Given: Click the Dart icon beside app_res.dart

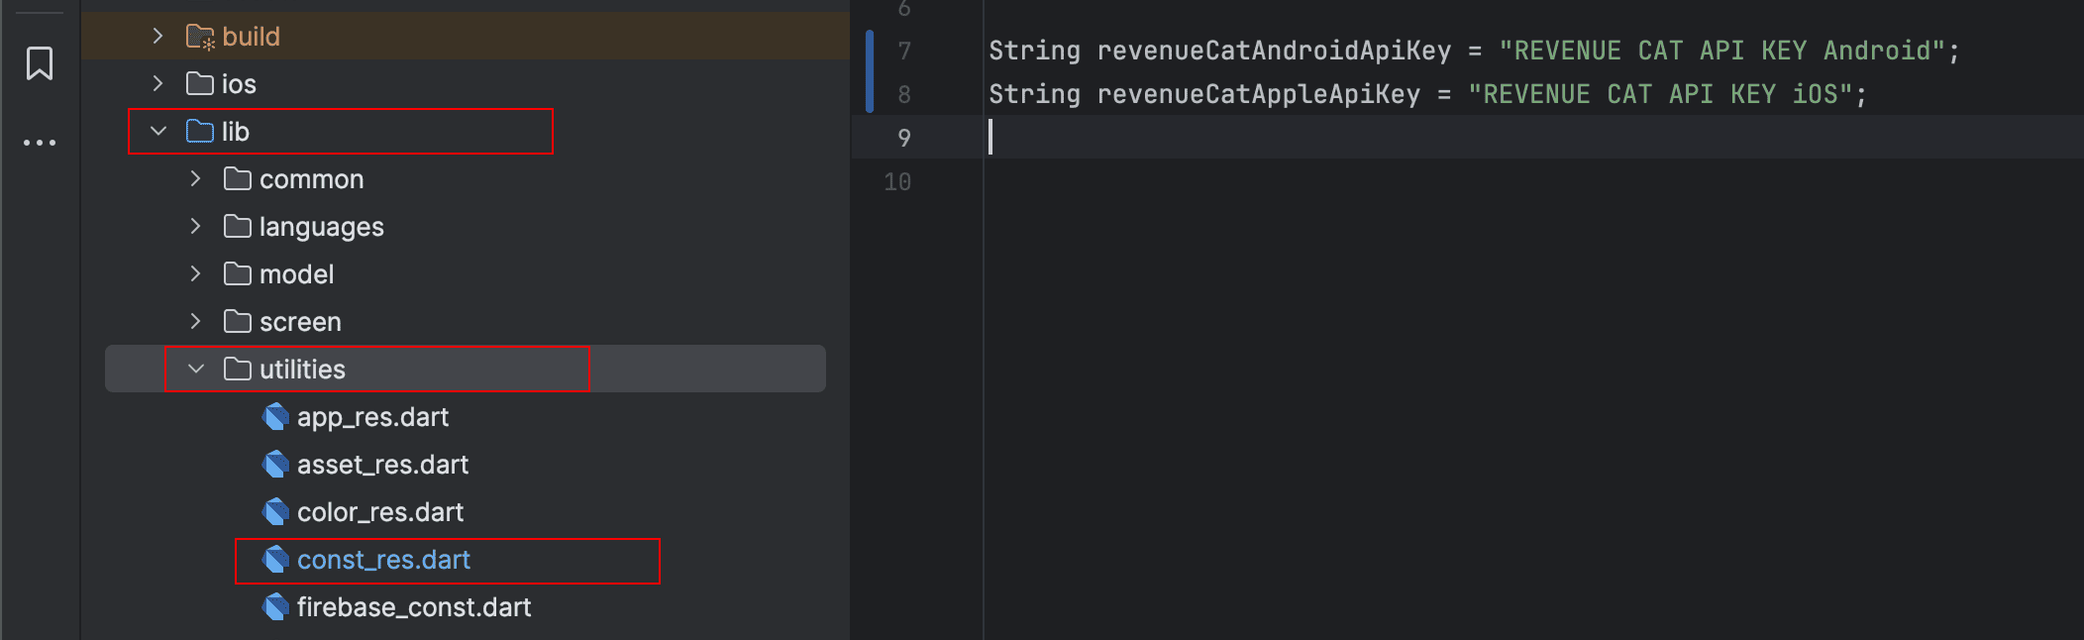Looking at the screenshot, I should [275, 417].
